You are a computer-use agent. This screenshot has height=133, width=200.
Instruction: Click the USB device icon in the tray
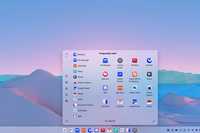click(x=189, y=130)
